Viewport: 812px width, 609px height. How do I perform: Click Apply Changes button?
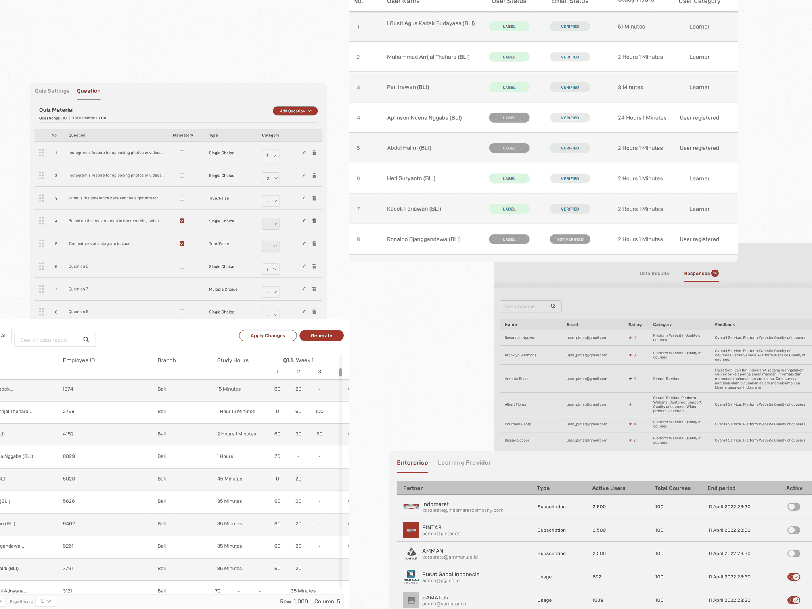pos(268,336)
